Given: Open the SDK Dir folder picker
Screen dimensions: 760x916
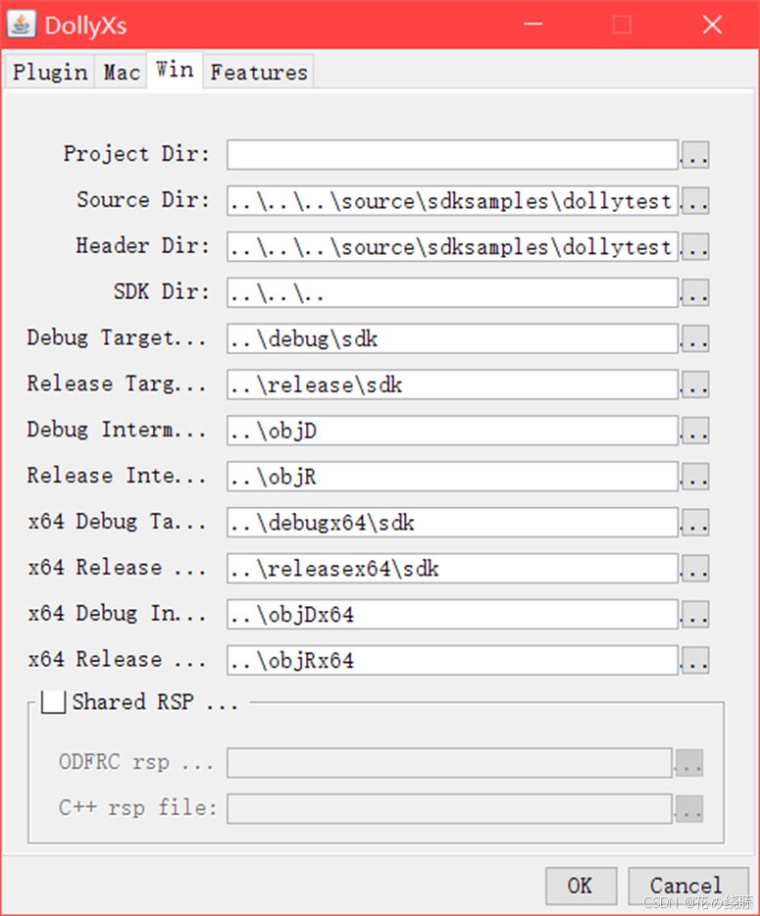Looking at the screenshot, I should [695, 292].
